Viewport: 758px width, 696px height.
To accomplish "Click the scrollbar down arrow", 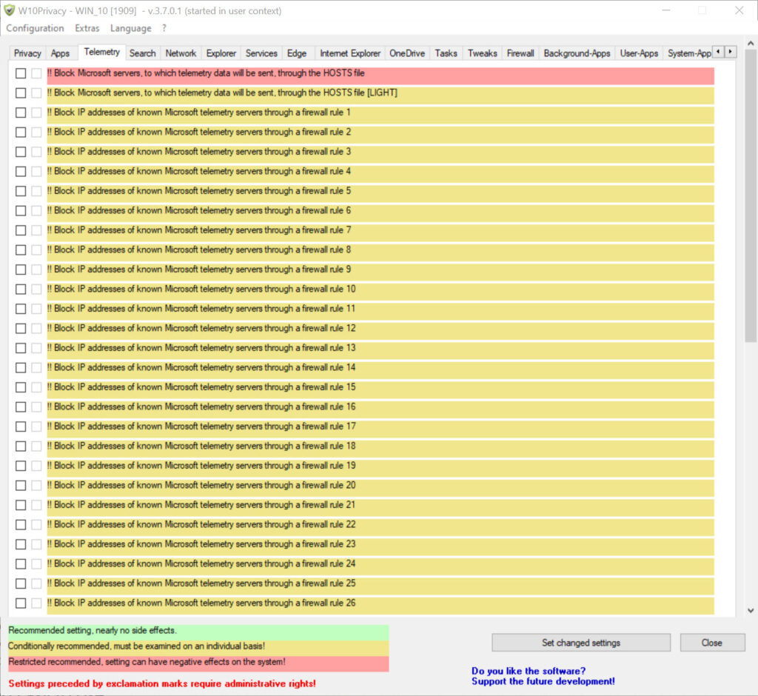I will [x=751, y=611].
